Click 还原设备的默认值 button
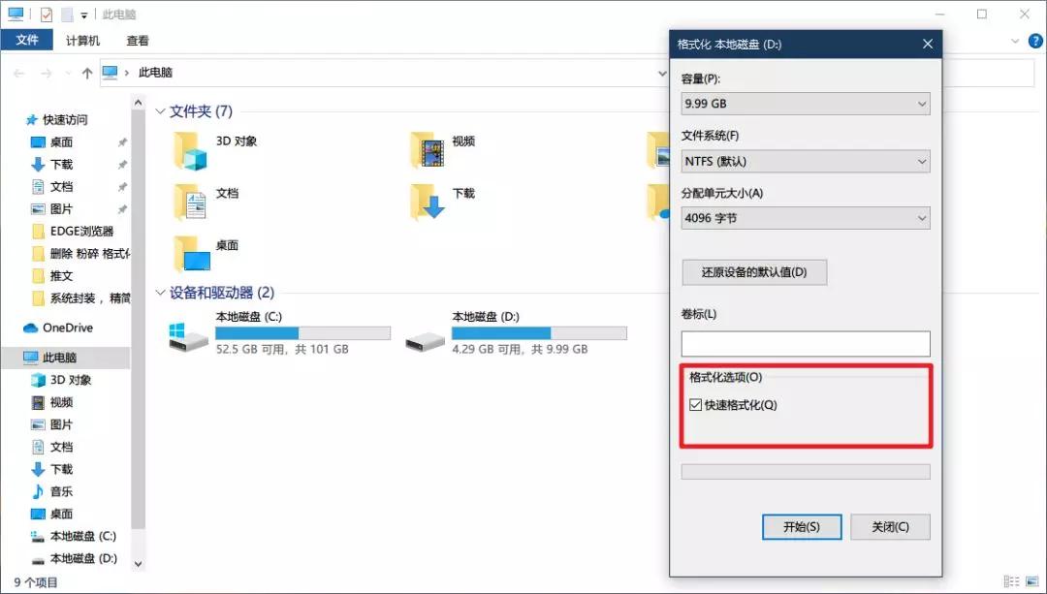This screenshot has width=1047, height=594. [x=753, y=272]
